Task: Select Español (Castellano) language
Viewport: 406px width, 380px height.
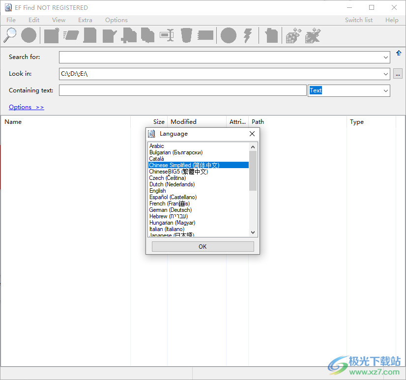Action: point(199,197)
